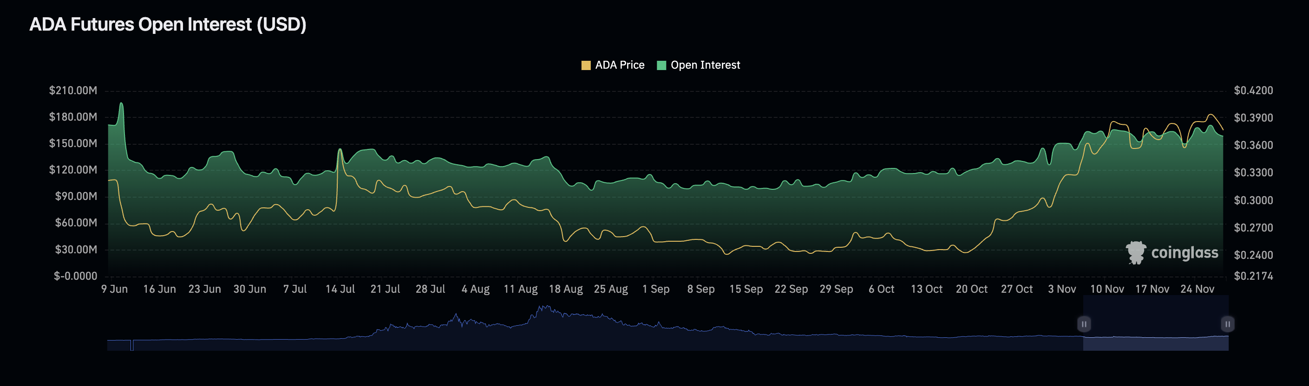Click the $0.2174 right axis label

1254,276
